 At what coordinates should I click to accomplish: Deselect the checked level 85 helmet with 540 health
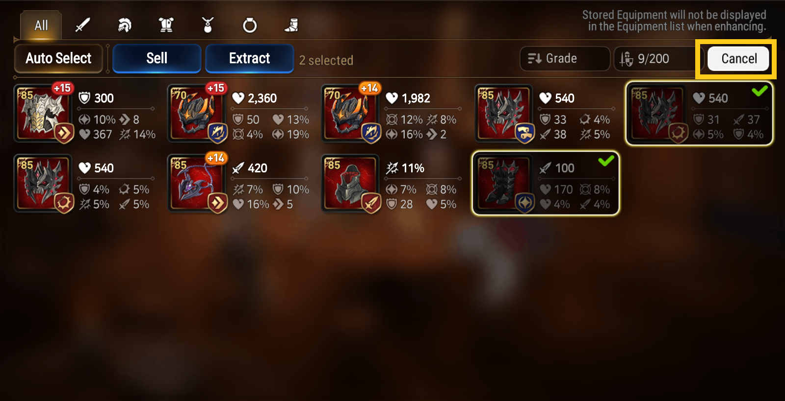point(699,113)
